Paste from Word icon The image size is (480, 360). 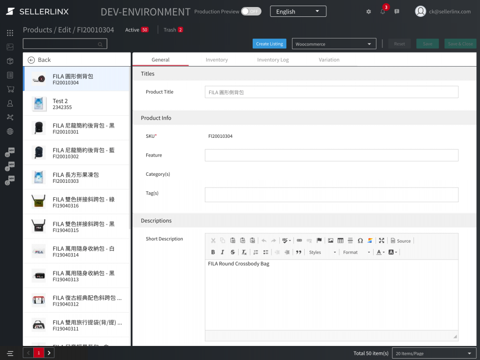[253, 240]
